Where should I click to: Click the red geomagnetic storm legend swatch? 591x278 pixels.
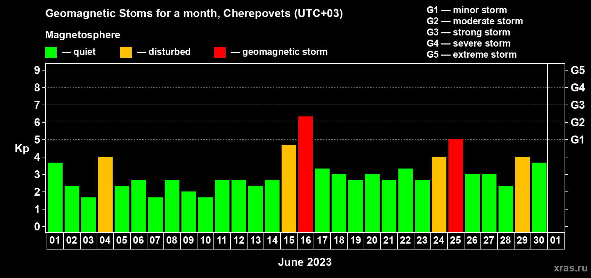(220, 52)
